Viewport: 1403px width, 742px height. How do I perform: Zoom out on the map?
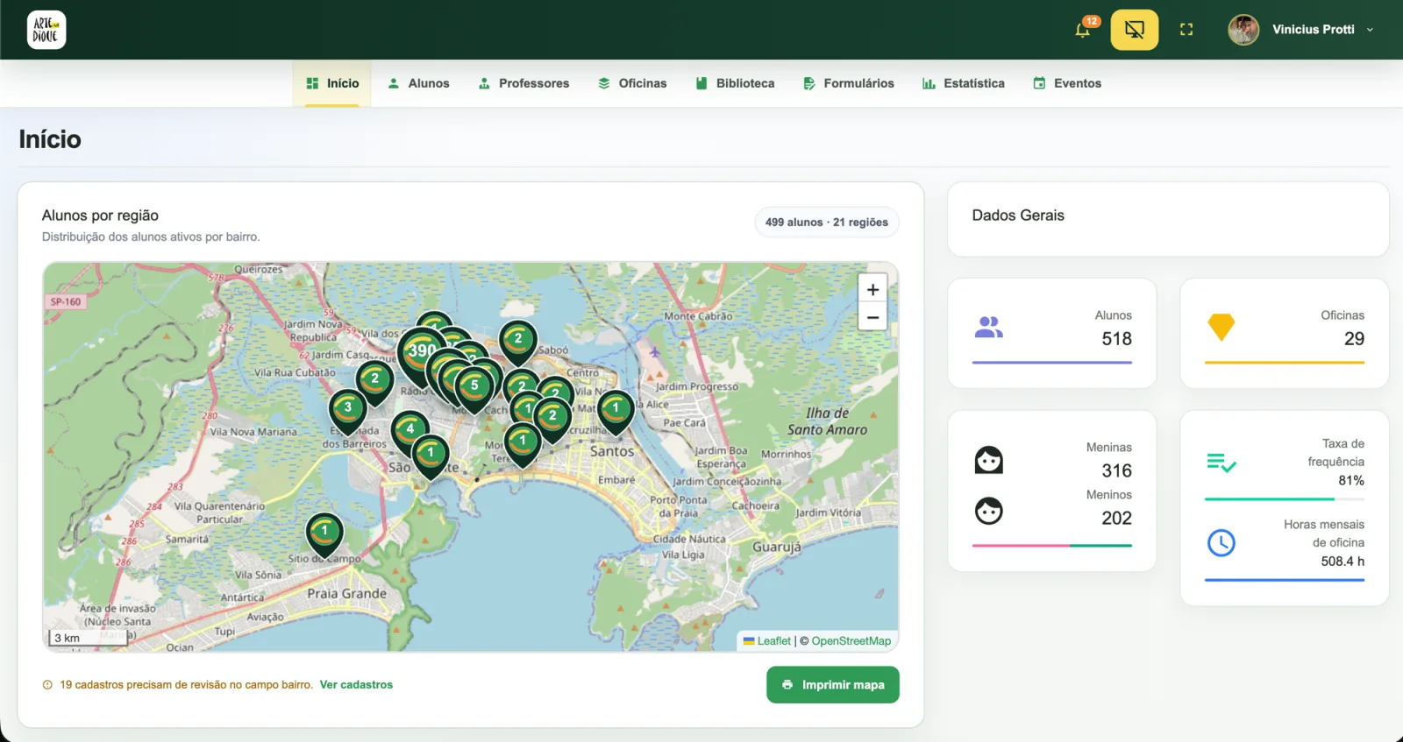(872, 317)
